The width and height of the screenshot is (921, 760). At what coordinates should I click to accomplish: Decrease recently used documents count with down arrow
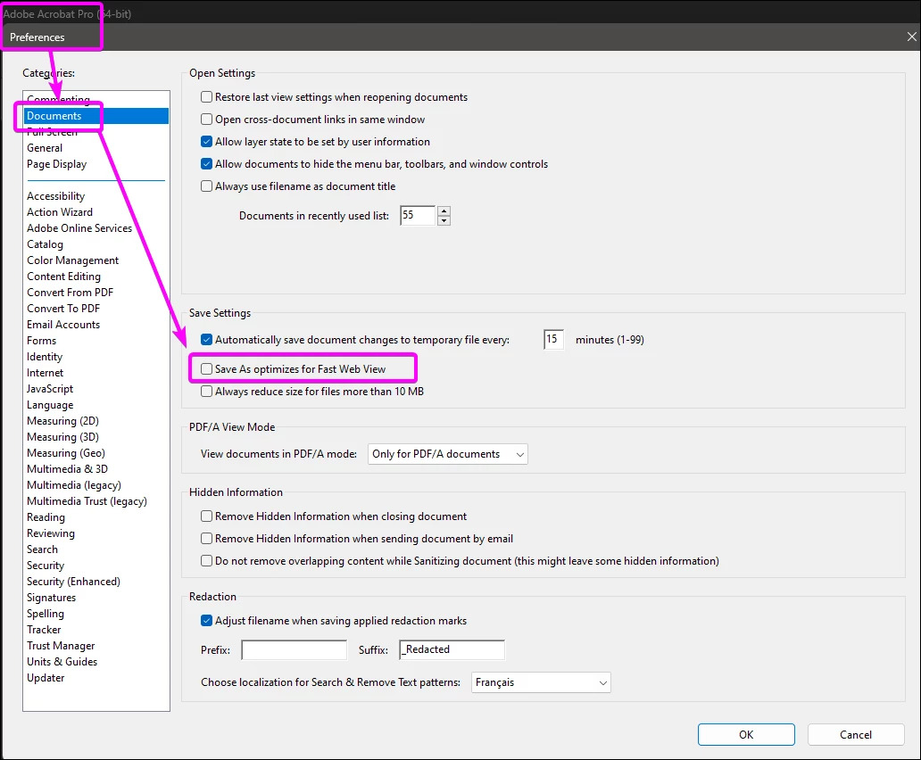pos(444,220)
